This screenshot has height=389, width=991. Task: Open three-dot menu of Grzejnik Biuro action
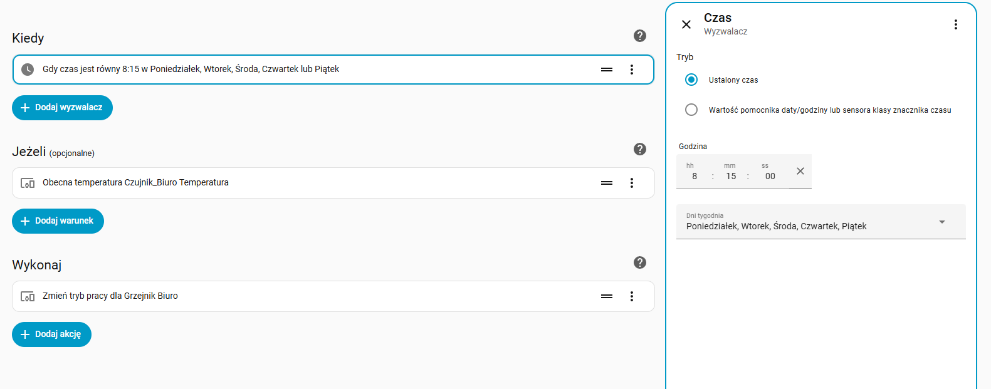click(x=631, y=296)
